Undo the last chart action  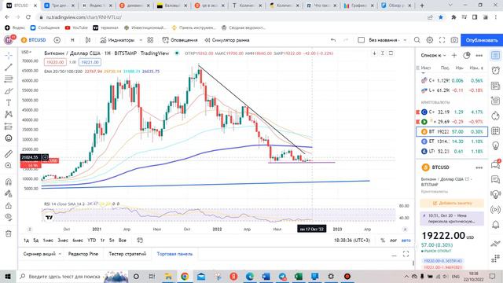333,40
